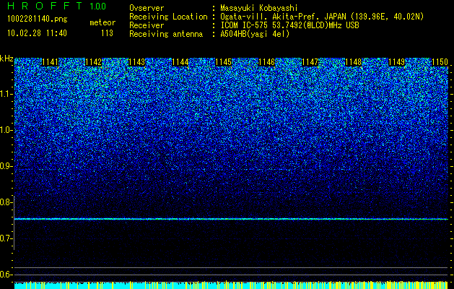Click the upper gray line above 0.6 kHz
Image resolution: width=454 pixels, height=289 pixels.
[x=231, y=267]
